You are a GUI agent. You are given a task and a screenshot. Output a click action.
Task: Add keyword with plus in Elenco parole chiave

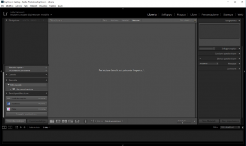click(200, 58)
